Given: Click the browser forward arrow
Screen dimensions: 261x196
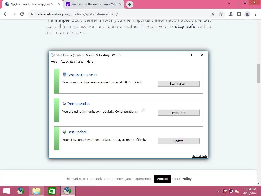Looking at the screenshot, I should (x=14, y=14).
